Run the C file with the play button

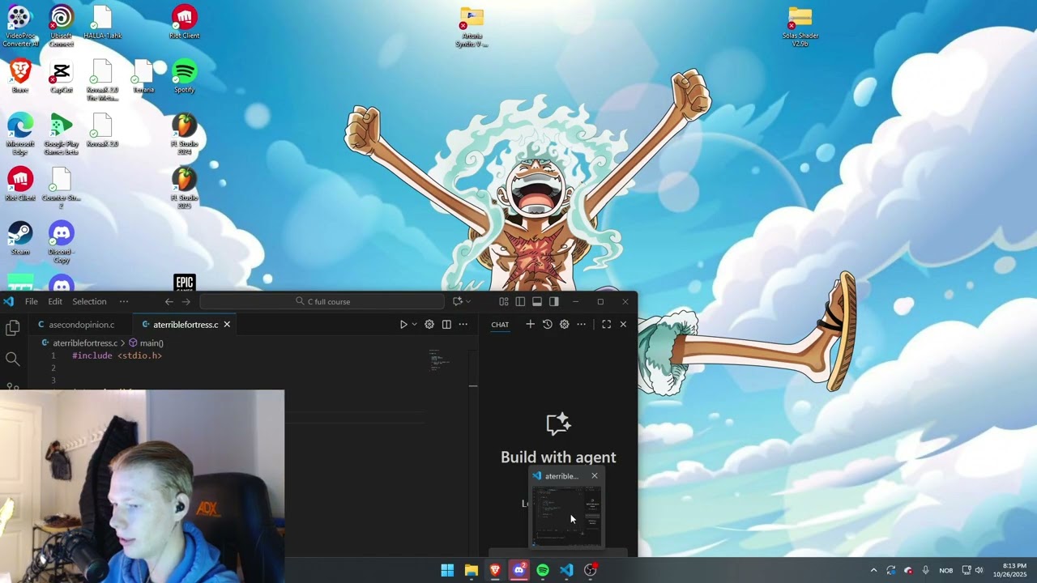[x=403, y=325]
